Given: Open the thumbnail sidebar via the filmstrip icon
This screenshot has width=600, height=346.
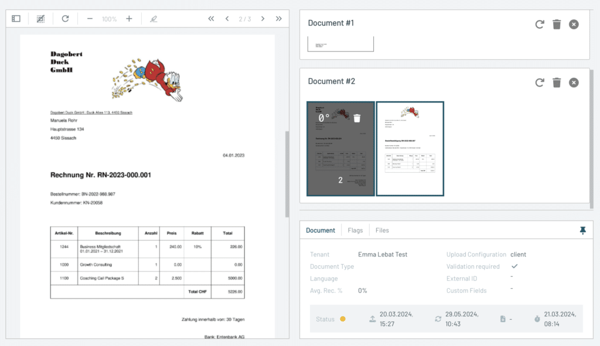Looking at the screenshot, I should 16,18.
